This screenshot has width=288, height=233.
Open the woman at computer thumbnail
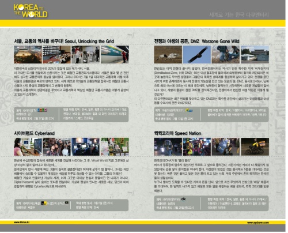coord(28,146)
